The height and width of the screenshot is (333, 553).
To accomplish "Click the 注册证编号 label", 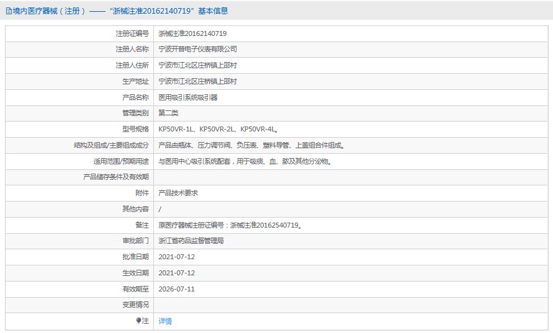I will click(x=132, y=33).
